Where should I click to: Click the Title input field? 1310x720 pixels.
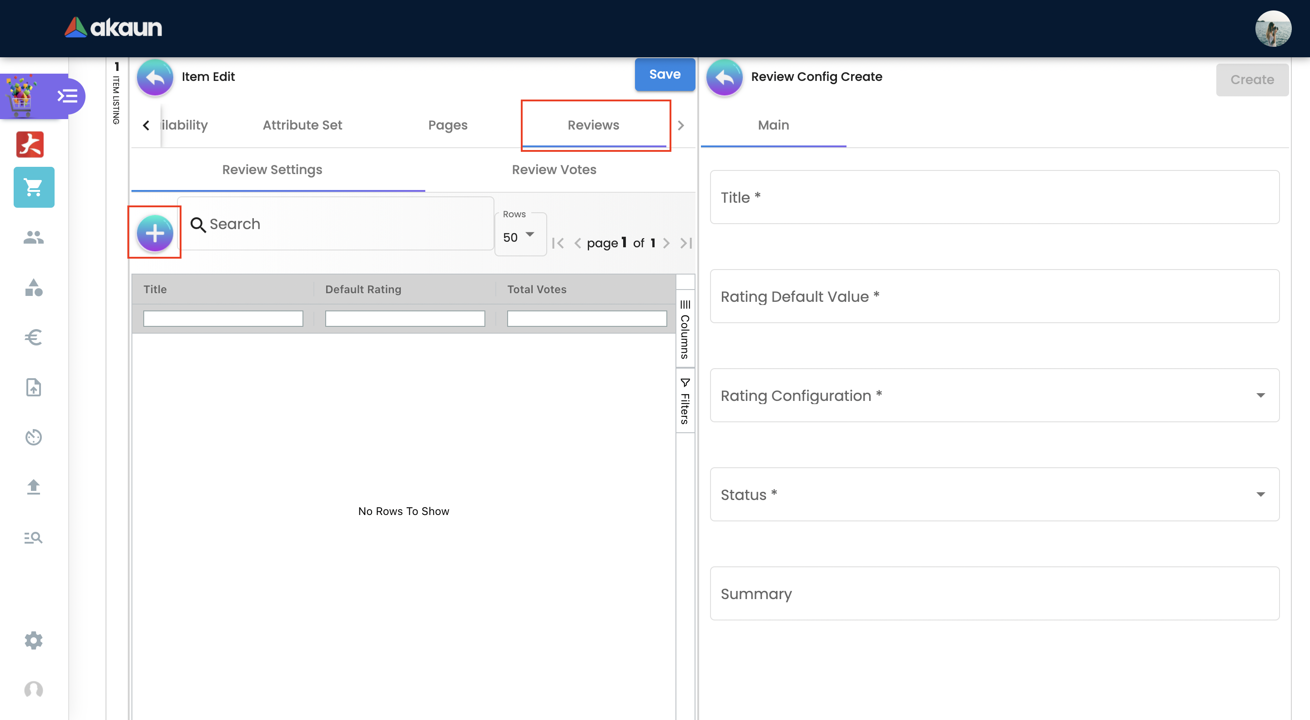(994, 197)
